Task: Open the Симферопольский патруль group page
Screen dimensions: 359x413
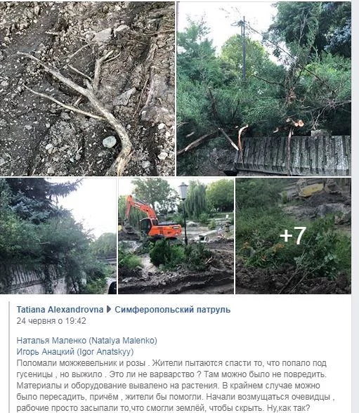Action: tap(173, 310)
